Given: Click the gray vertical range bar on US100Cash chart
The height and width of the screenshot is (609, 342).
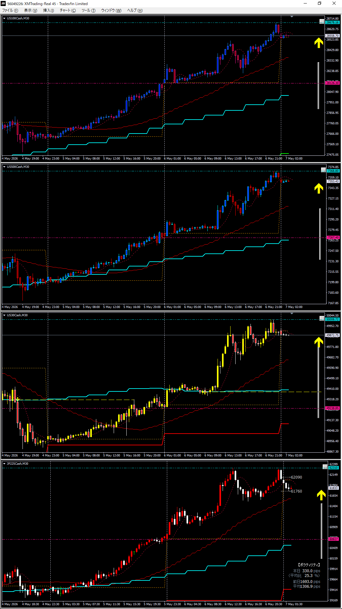Looking at the screenshot, I should point(319,86).
